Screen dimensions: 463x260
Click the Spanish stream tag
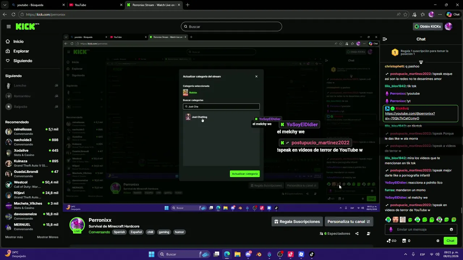[x=119, y=232]
